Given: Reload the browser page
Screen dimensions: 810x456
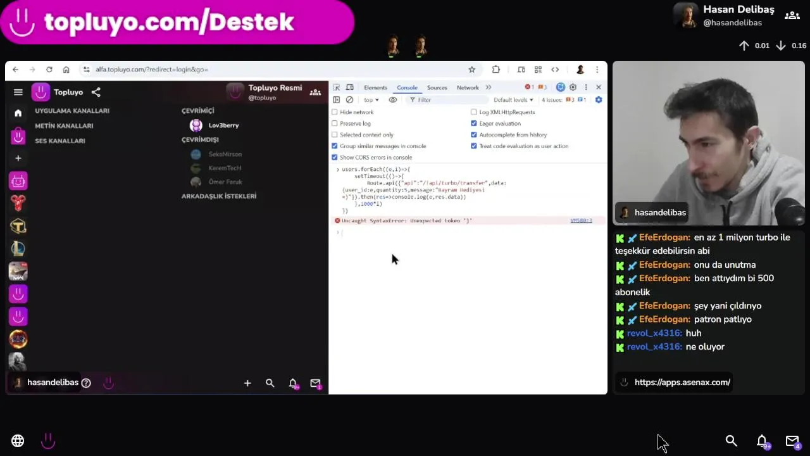Looking at the screenshot, I should tap(49, 70).
